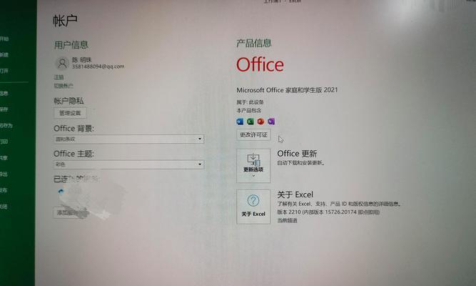The image size is (476, 286).
Task: Choose 另存为 in the backstage sidebar
Action: (x=6, y=125)
